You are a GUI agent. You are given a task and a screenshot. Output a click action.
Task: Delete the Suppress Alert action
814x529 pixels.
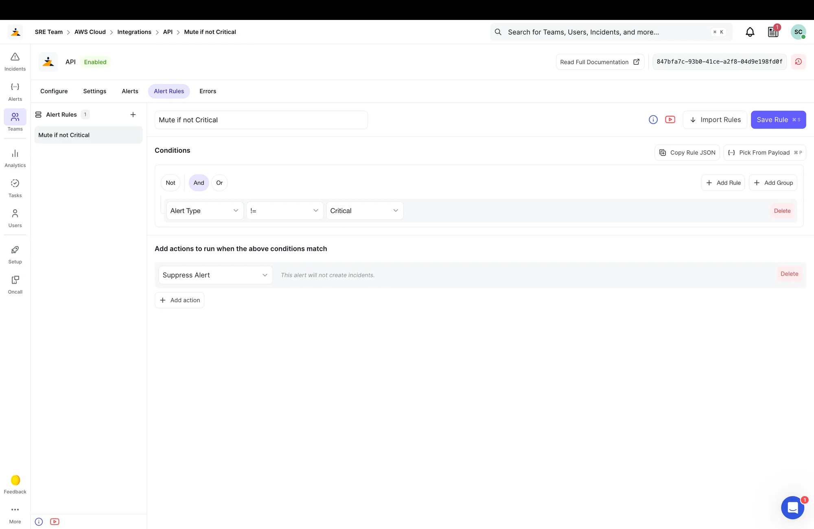(x=789, y=274)
